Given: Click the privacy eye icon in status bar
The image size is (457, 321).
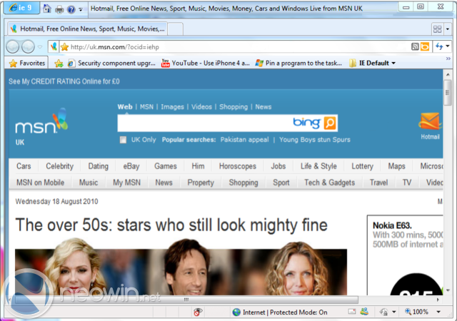Looking at the screenshot, I should [198, 312].
